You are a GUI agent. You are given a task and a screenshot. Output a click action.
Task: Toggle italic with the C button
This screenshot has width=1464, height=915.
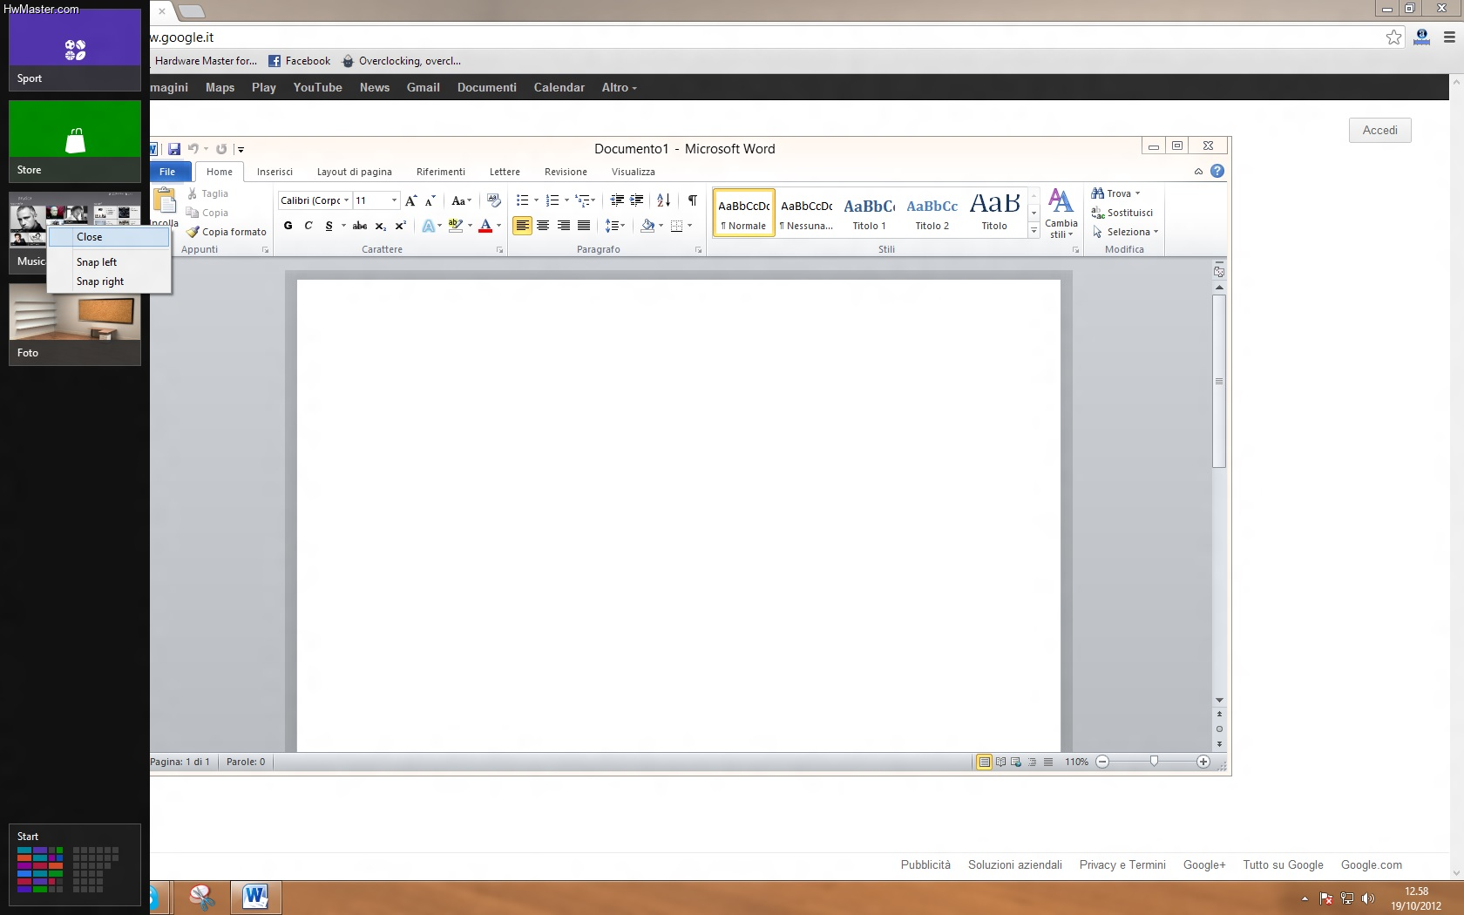click(x=308, y=226)
